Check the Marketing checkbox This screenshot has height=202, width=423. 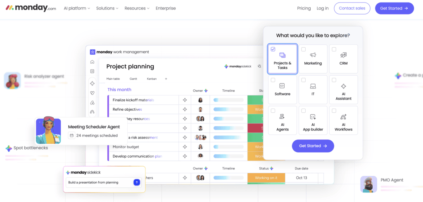point(304,49)
